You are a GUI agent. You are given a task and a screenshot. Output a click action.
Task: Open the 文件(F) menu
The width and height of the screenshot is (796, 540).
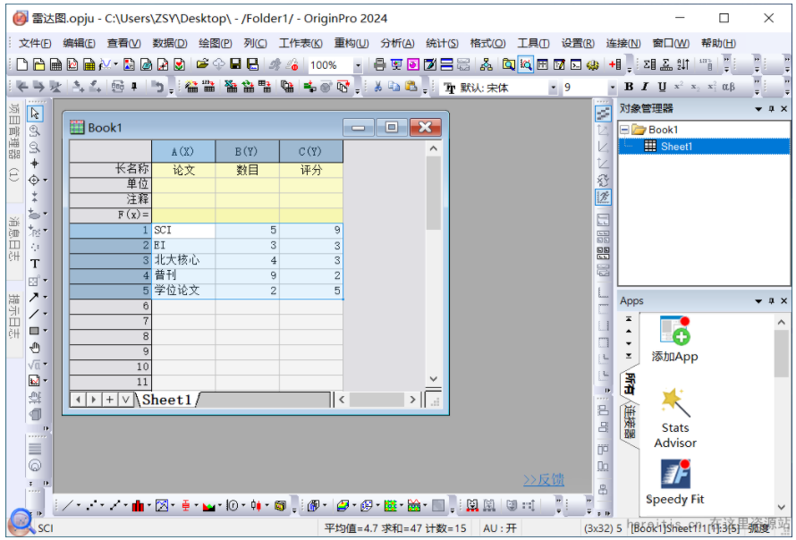click(35, 43)
